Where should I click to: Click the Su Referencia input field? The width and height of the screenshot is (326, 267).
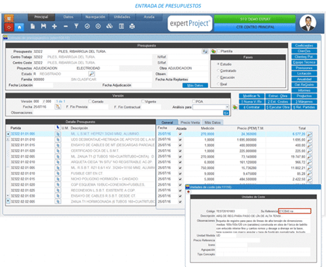tap(295, 211)
